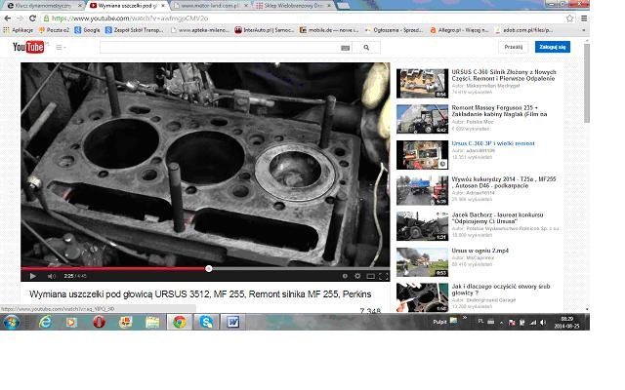The width and height of the screenshot is (625, 390).
Task: Open 'Ursus C-360 3P i wielki remont' video
Action: coord(492,143)
